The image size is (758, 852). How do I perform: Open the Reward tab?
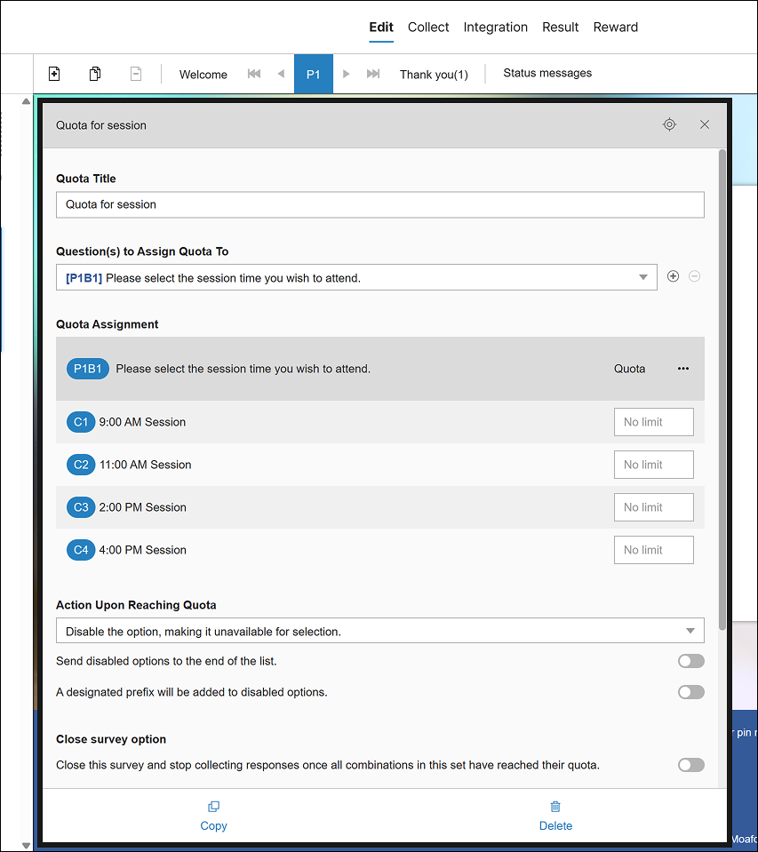tap(616, 28)
